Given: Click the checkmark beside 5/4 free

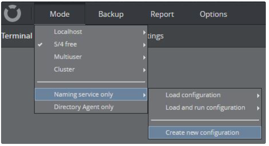Looking at the screenshot, I should click(40, 45).
